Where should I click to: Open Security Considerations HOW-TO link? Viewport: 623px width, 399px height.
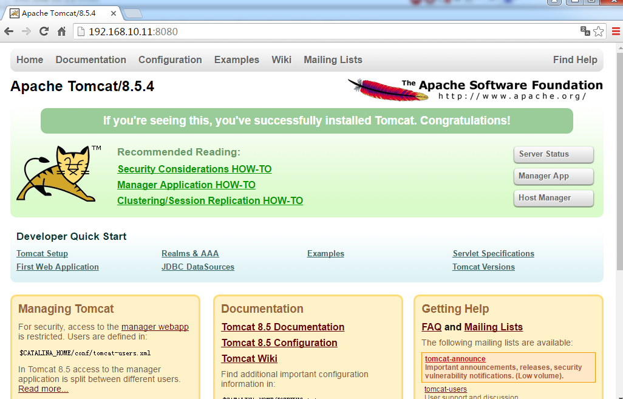(x=194, y=169)
